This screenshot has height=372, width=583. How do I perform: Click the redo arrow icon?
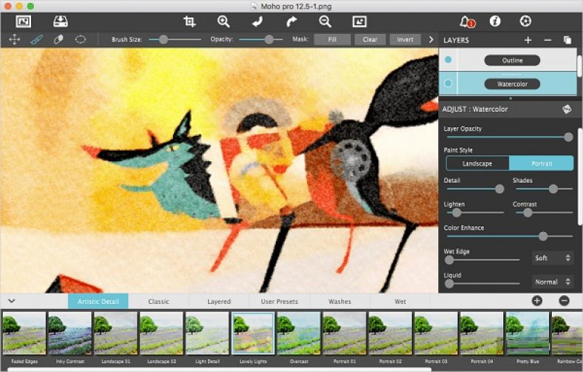[291, 21]
